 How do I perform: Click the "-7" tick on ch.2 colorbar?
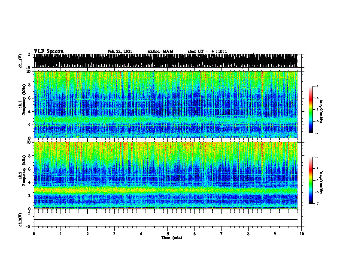317,203
